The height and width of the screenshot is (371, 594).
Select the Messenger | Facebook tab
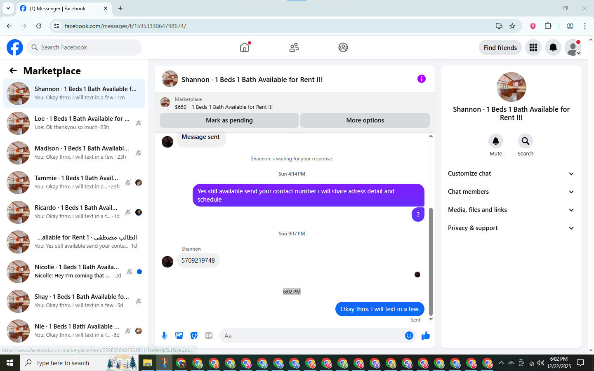[x=64, y=8]
